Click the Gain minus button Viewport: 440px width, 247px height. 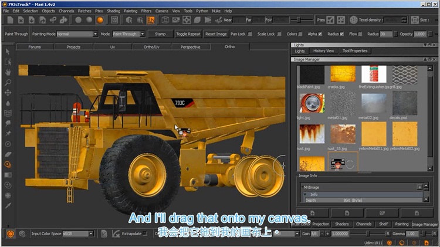pyautogui.click(x=322, y=234)
